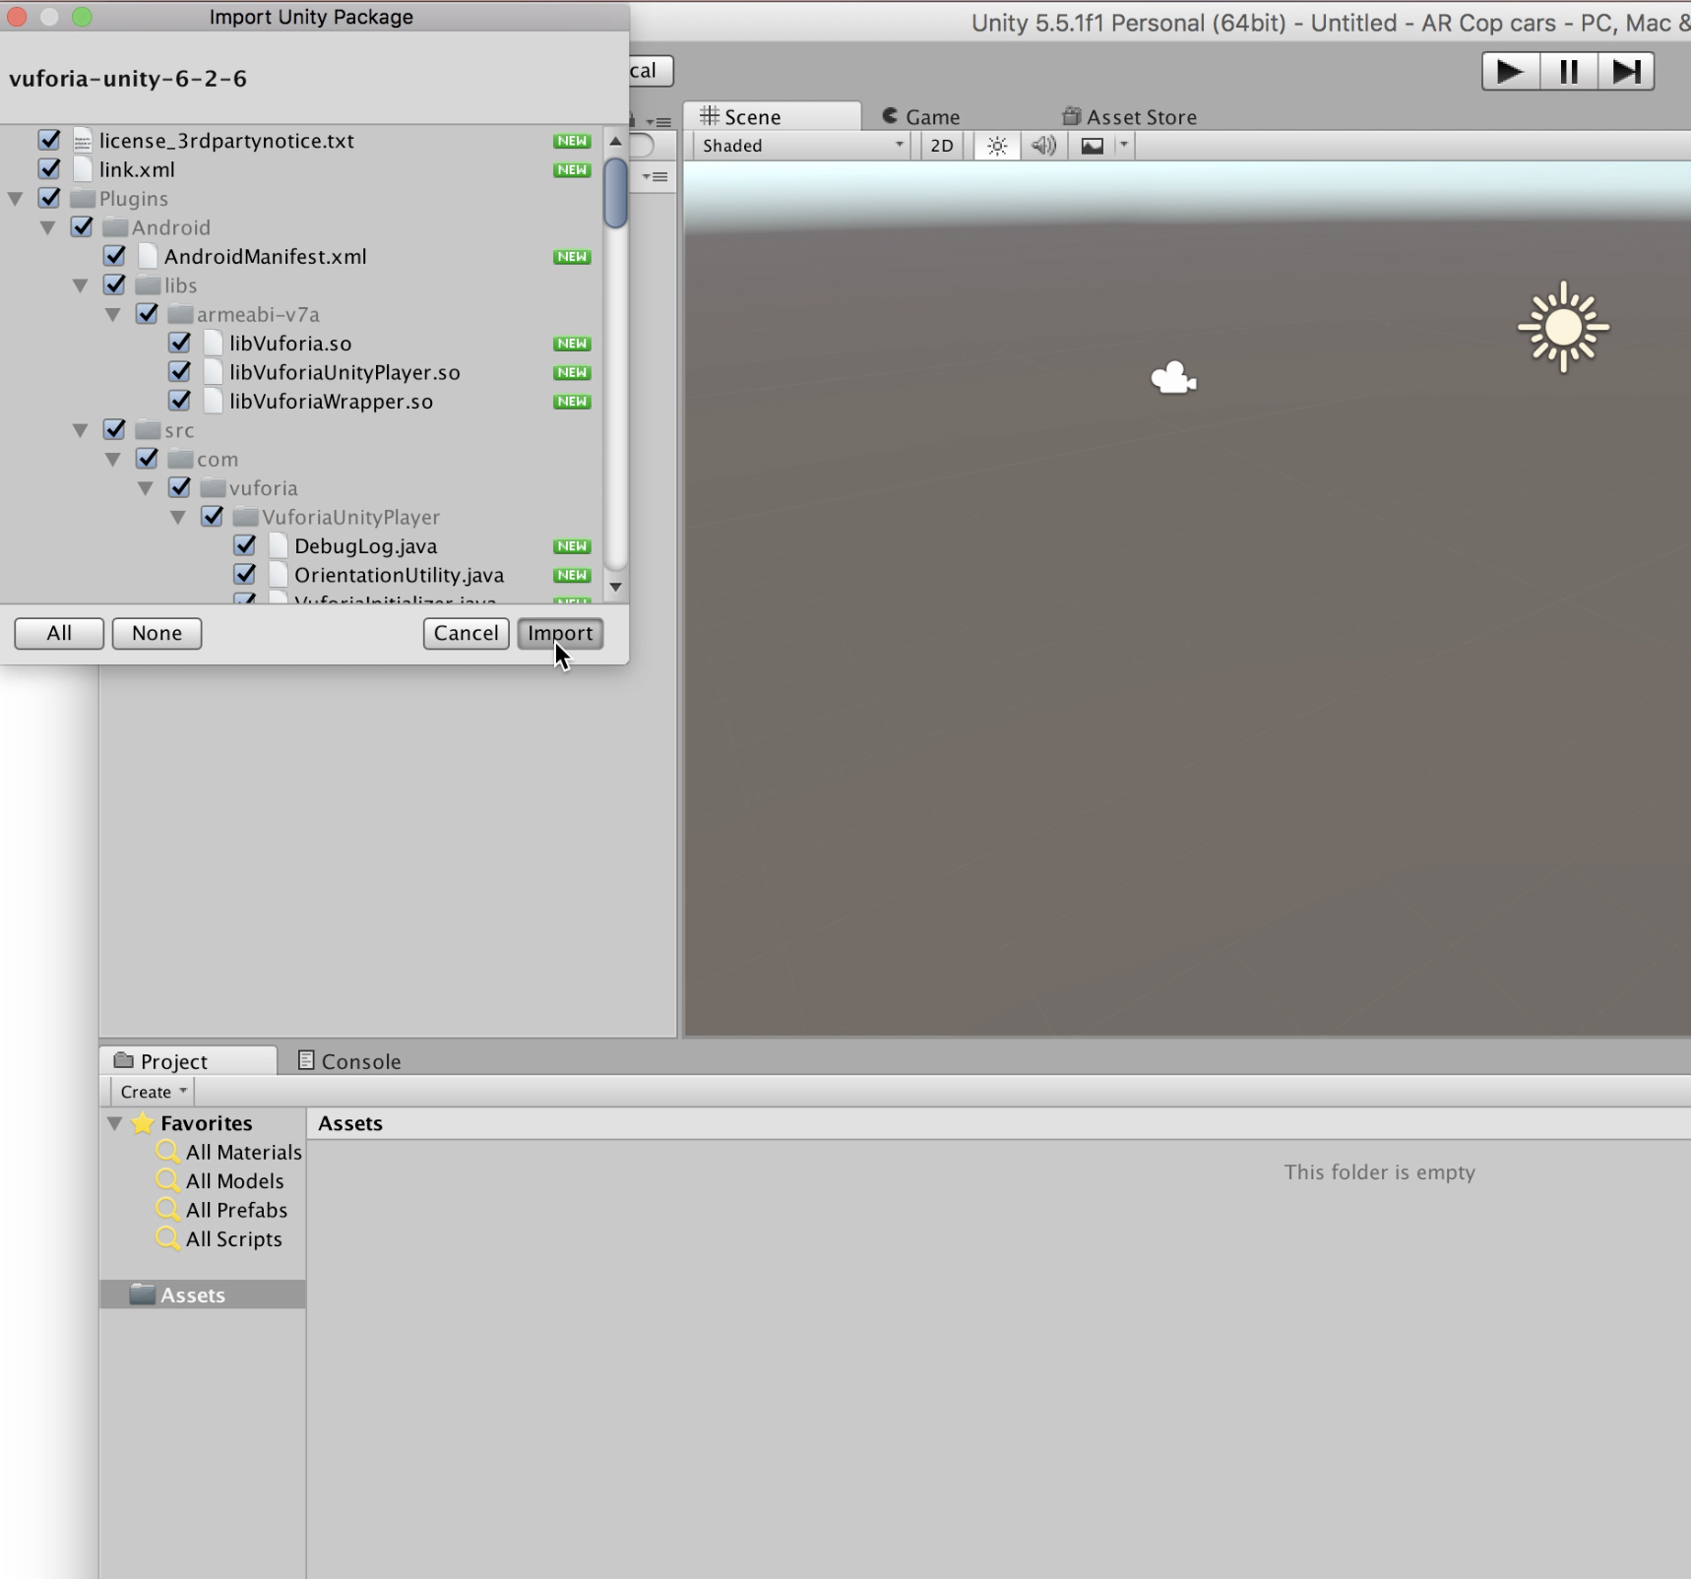
Task: Uncheck AndroidManifest.xml checkbox
Action: [114, 256]
